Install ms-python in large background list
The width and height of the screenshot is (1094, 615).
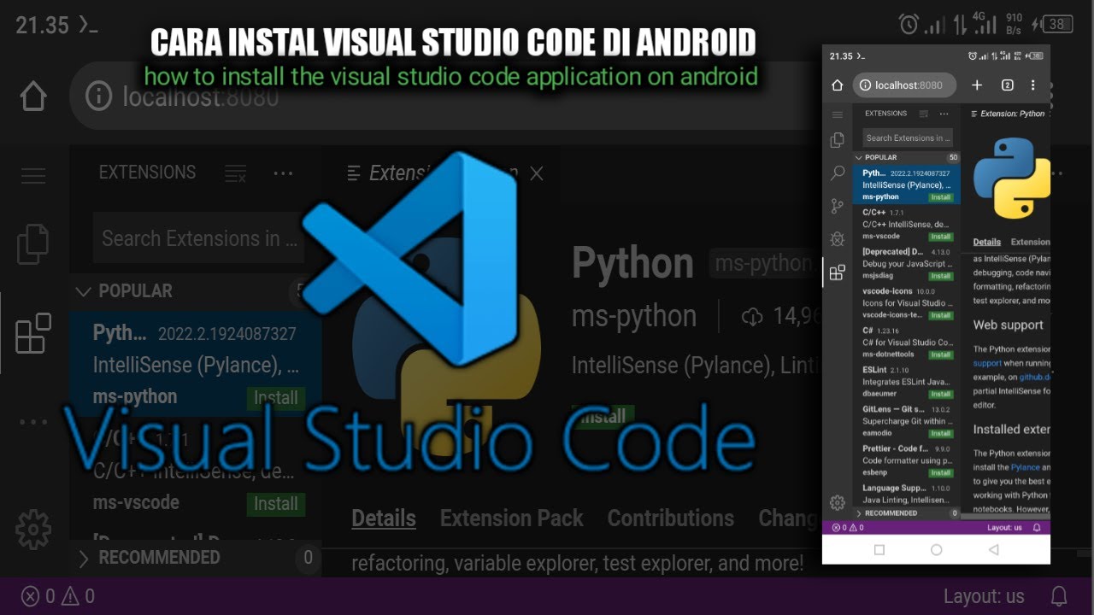tap(275, 398)
